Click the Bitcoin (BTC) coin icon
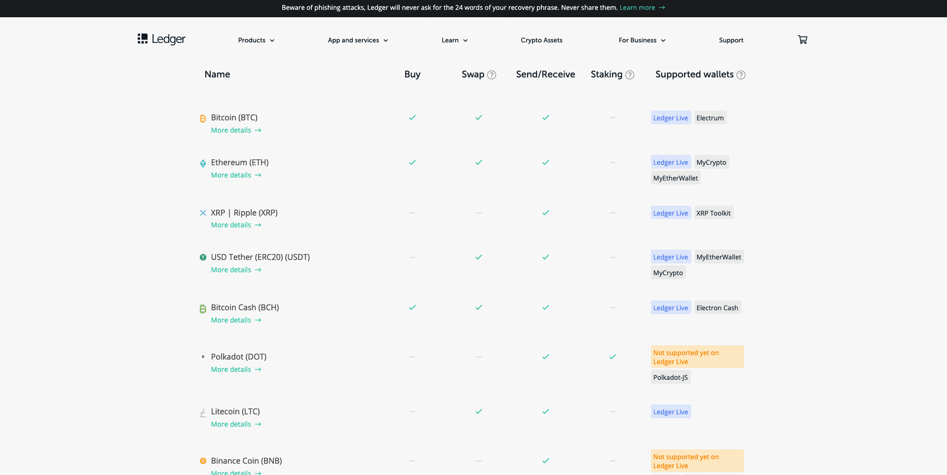This screenshot has width=947, height=475. (203, 118)
